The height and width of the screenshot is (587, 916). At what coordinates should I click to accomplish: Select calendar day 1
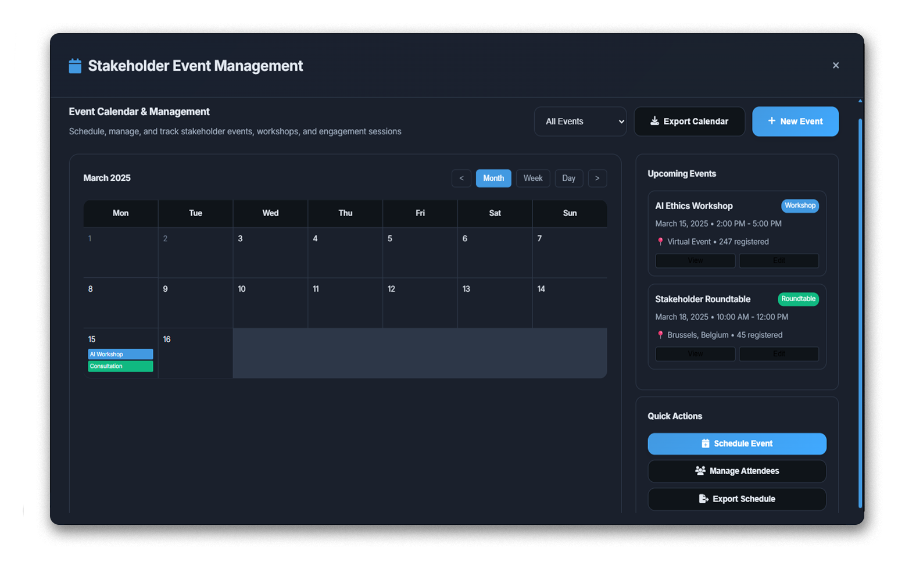pos(121,252)
